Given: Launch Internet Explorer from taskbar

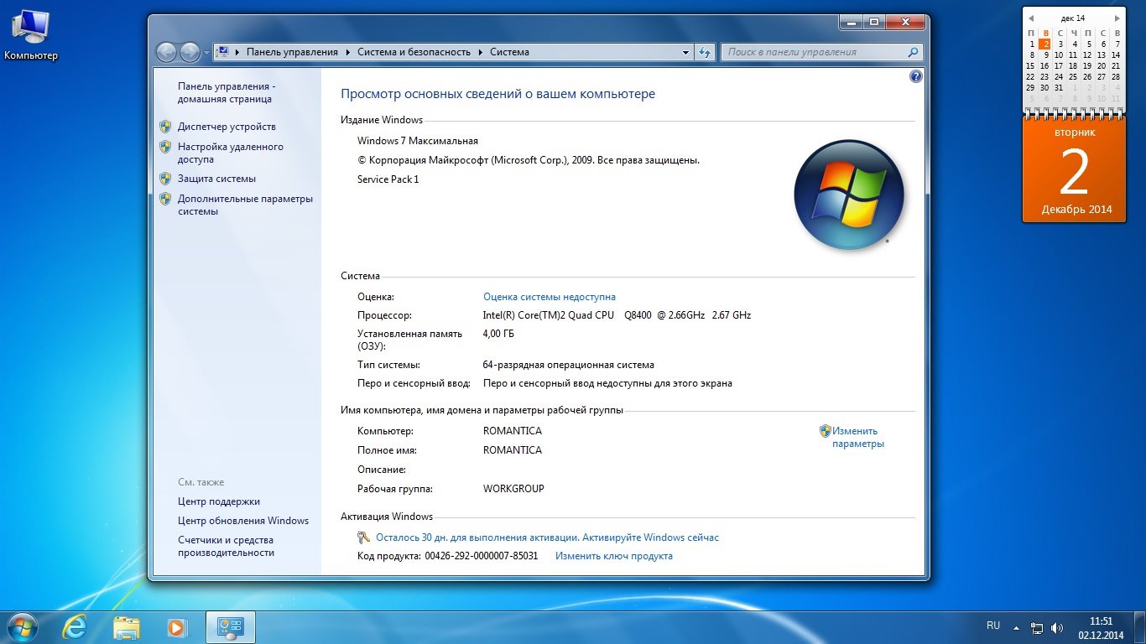Looking at the screenshot, I should (75, 627).
